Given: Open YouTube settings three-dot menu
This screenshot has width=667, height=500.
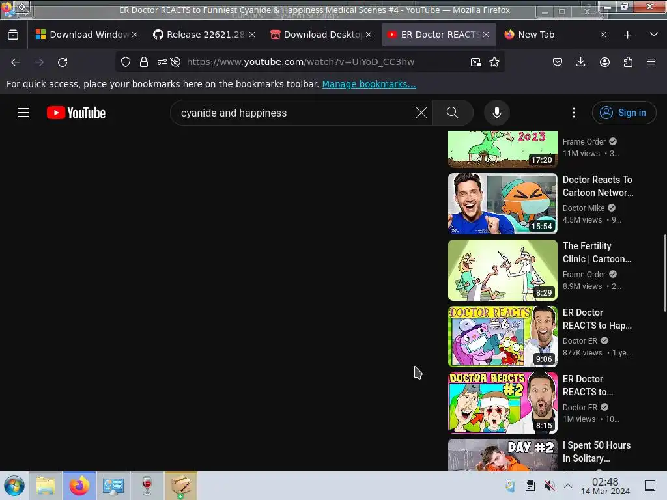Looking at the screenshot, I should point(574,113).
